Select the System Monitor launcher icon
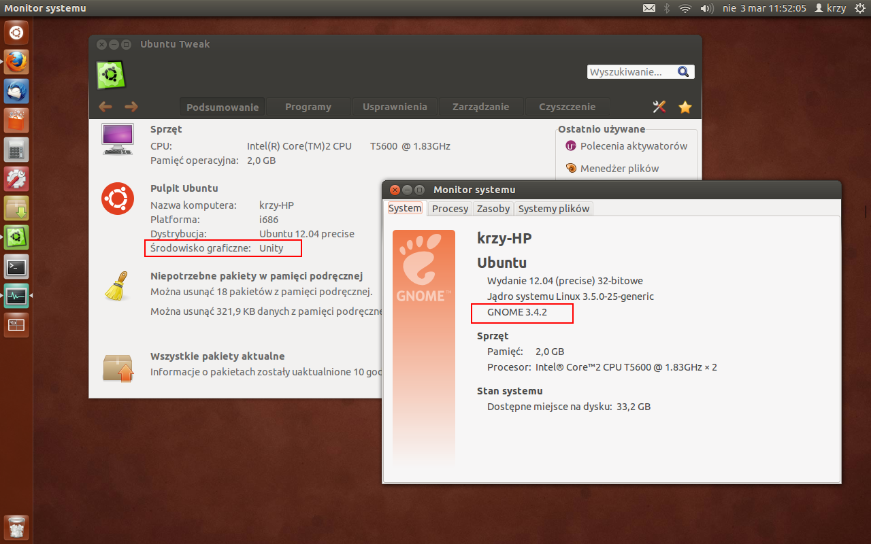Image resolution: width=871 pixels, height=544 pixels. (x=16, y=296)
